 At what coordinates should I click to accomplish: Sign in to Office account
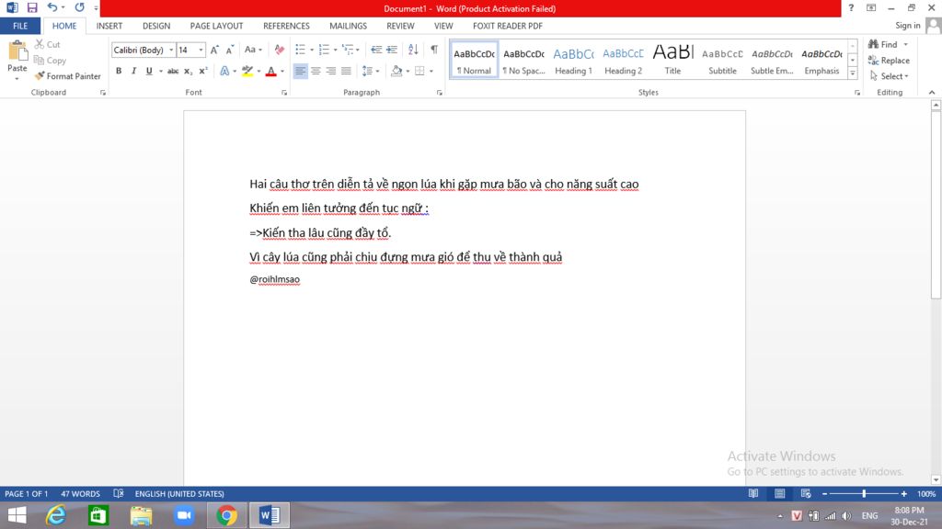(x=908, y=25)
